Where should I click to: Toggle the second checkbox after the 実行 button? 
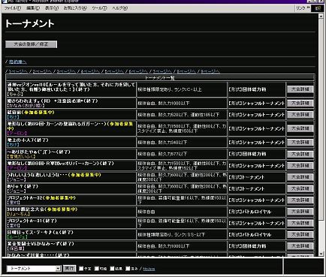point(97,269)
